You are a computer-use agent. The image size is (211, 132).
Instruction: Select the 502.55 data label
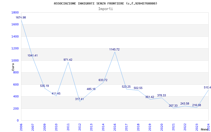(x=138, y=88)
